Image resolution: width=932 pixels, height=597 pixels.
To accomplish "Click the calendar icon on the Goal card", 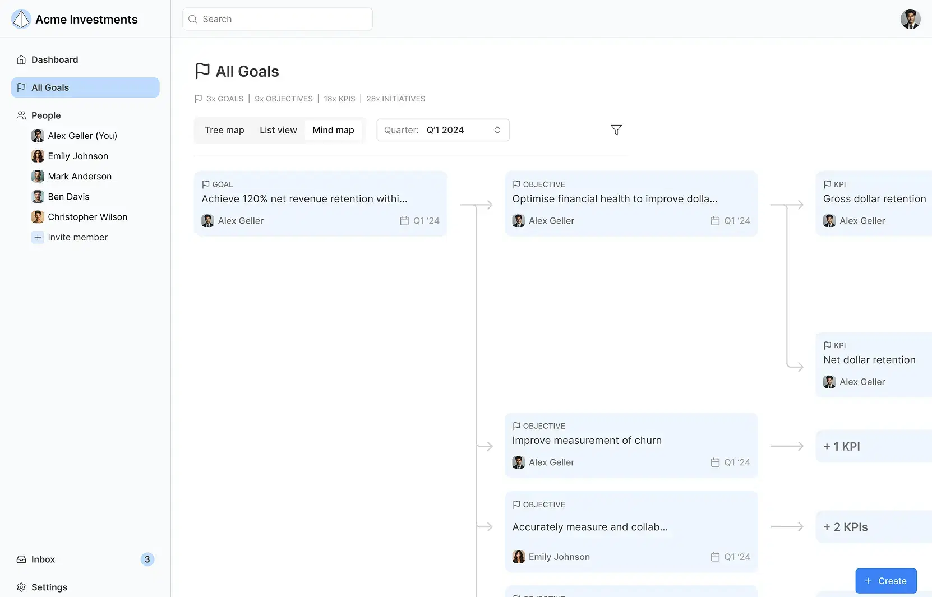I will click(x=404, y=221).
